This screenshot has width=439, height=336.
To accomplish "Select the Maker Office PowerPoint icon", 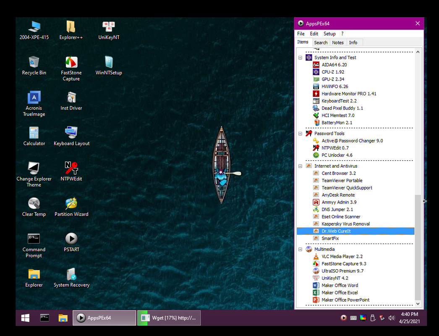I will (316, 300).
